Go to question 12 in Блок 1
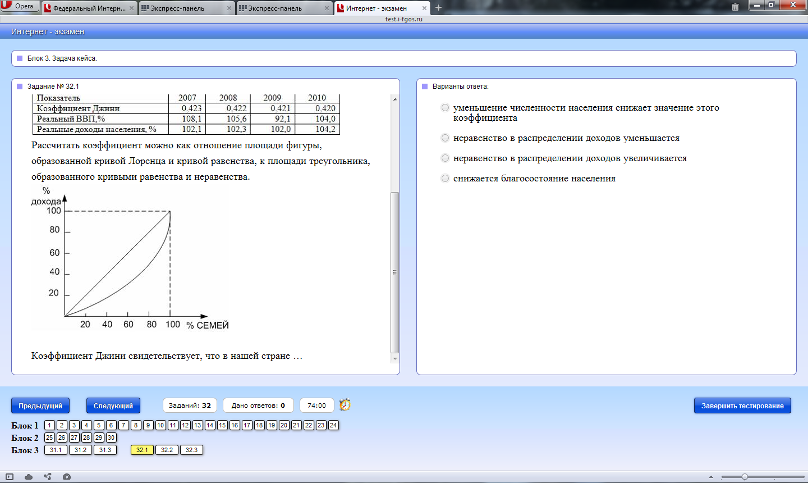The height and width of the screenshot is (483, 808). pyautogui.click(x=185, y=425)
